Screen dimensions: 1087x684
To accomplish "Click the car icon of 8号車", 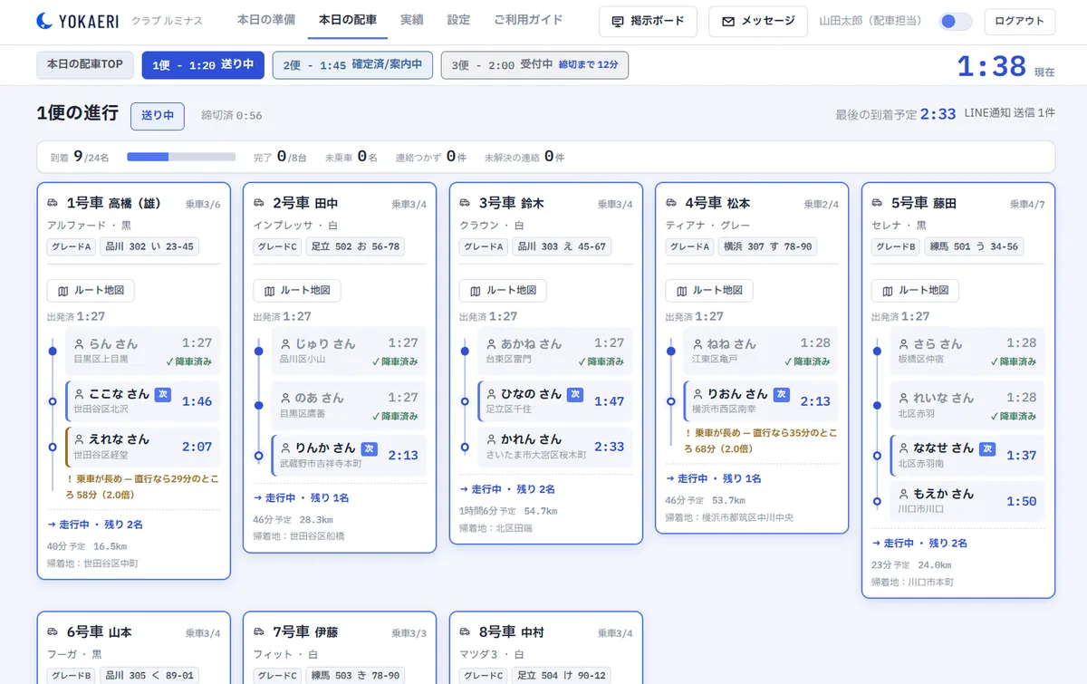I will pyautogui.click(x=466, y=631).
